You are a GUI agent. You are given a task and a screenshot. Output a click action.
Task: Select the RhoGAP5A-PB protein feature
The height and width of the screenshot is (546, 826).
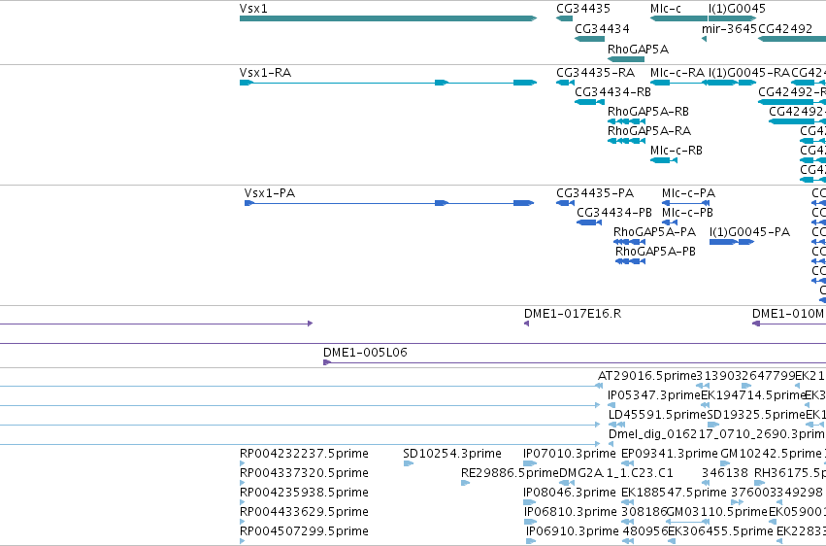631,261
